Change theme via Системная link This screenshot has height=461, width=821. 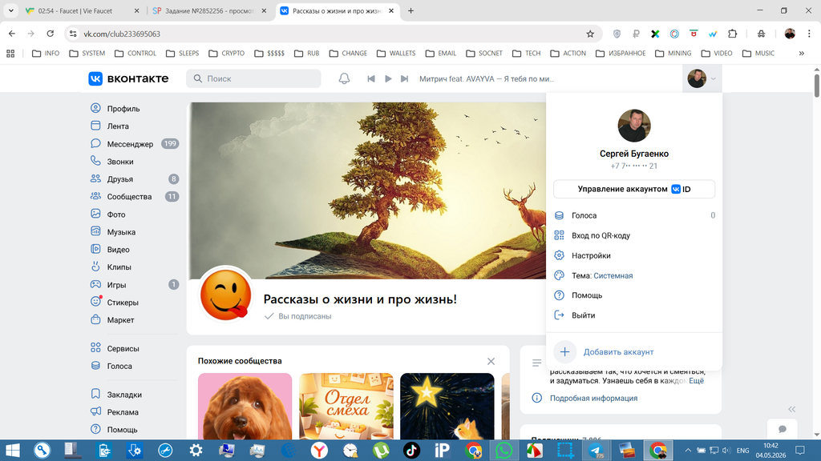(613, 275)
